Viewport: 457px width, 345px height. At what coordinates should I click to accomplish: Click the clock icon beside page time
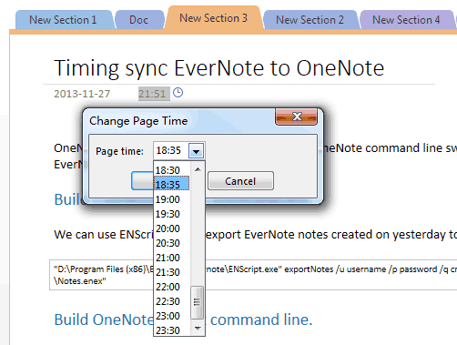coord(178,93)
